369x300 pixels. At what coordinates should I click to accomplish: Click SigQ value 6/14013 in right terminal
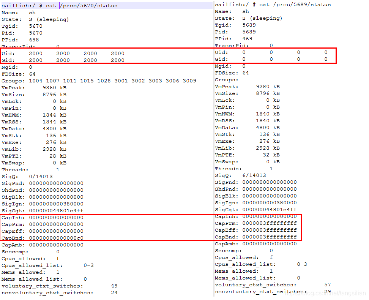[254, 175]
